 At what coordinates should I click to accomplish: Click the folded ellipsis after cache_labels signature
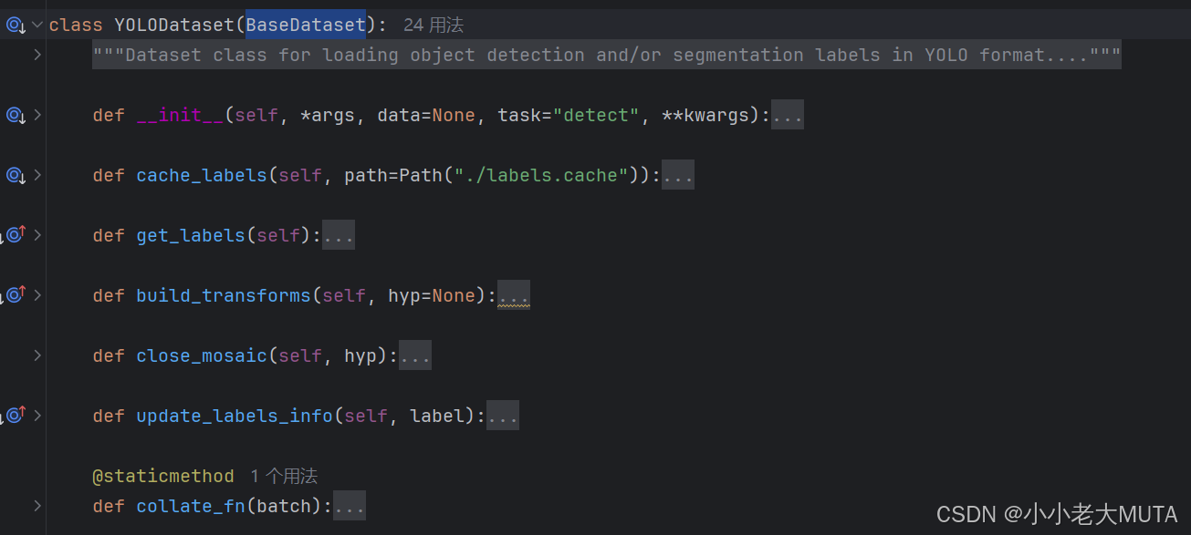[x=678, y=175]
